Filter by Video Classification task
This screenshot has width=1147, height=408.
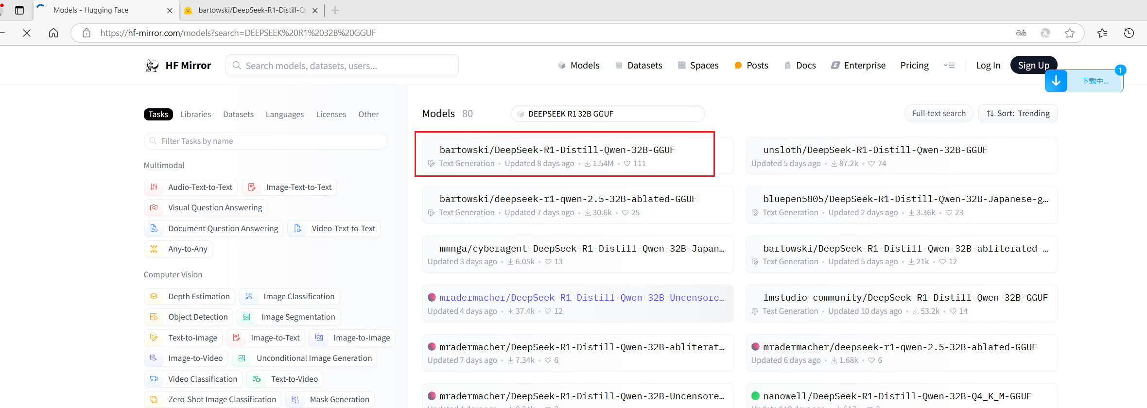point(193,379)
